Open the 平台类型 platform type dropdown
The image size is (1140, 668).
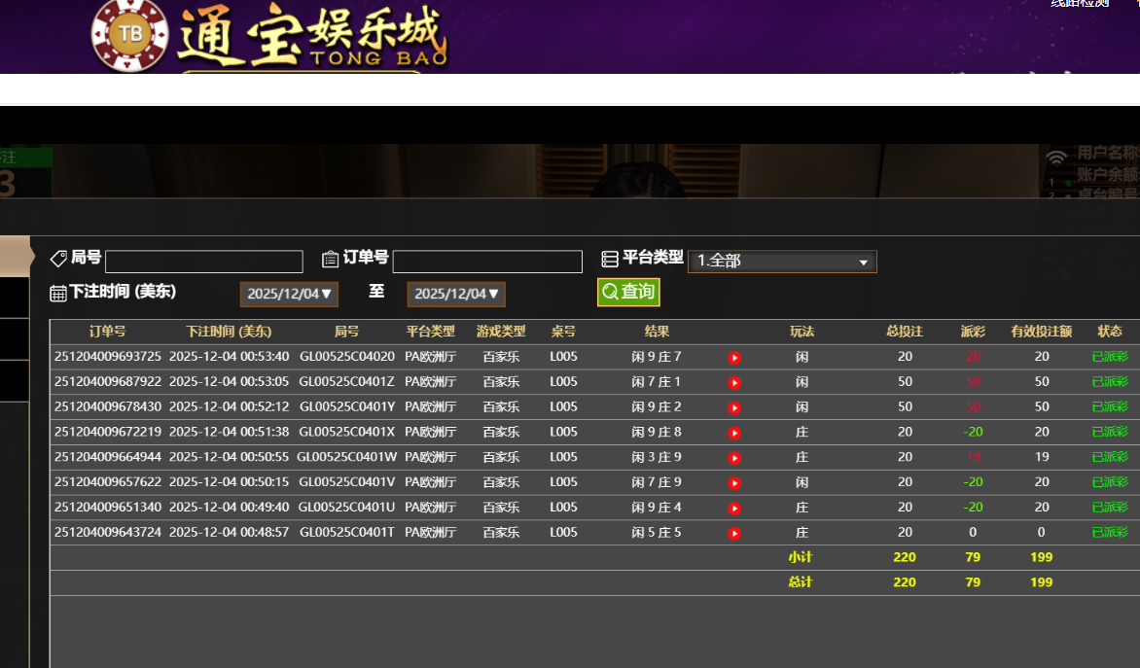[782, 262]
